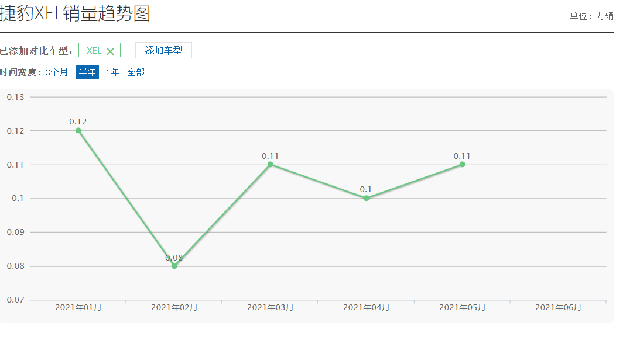Show 全部 time range data
Viewport: 623px width, 340px height.
coord(136,72)
